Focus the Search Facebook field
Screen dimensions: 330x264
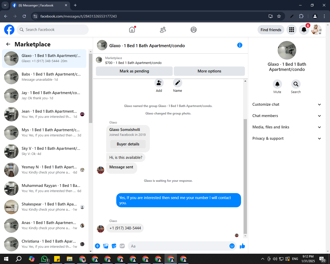(53, 30)
